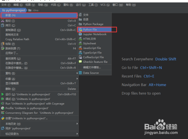Click the TypeScript File icon

click(x=80, y=53)
